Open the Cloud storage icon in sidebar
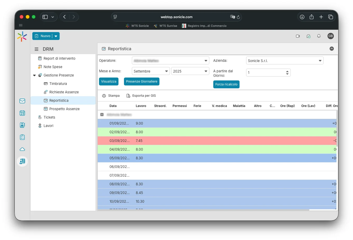353x240 pixels. pyautogui.click(x=22, y=149)
